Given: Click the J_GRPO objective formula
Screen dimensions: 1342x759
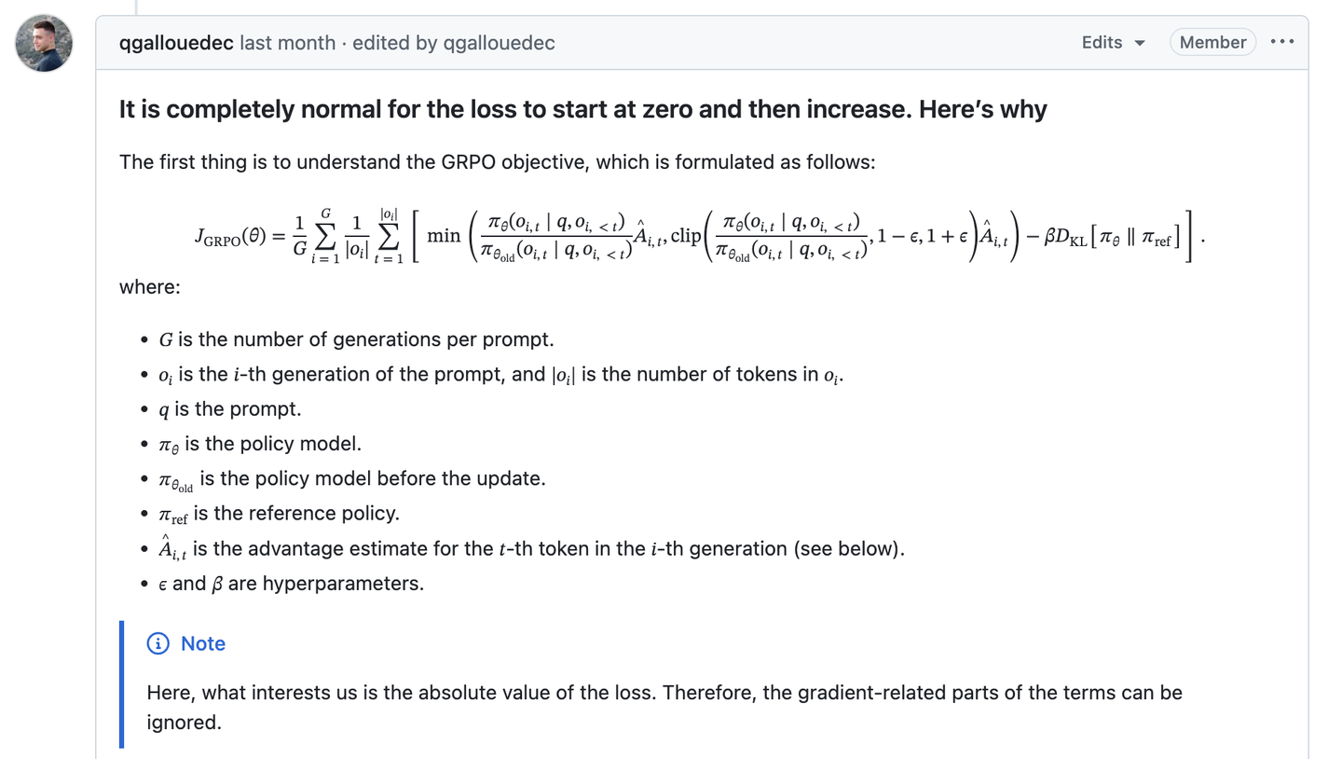Looking at the screenshot, I should coord(699,235).
